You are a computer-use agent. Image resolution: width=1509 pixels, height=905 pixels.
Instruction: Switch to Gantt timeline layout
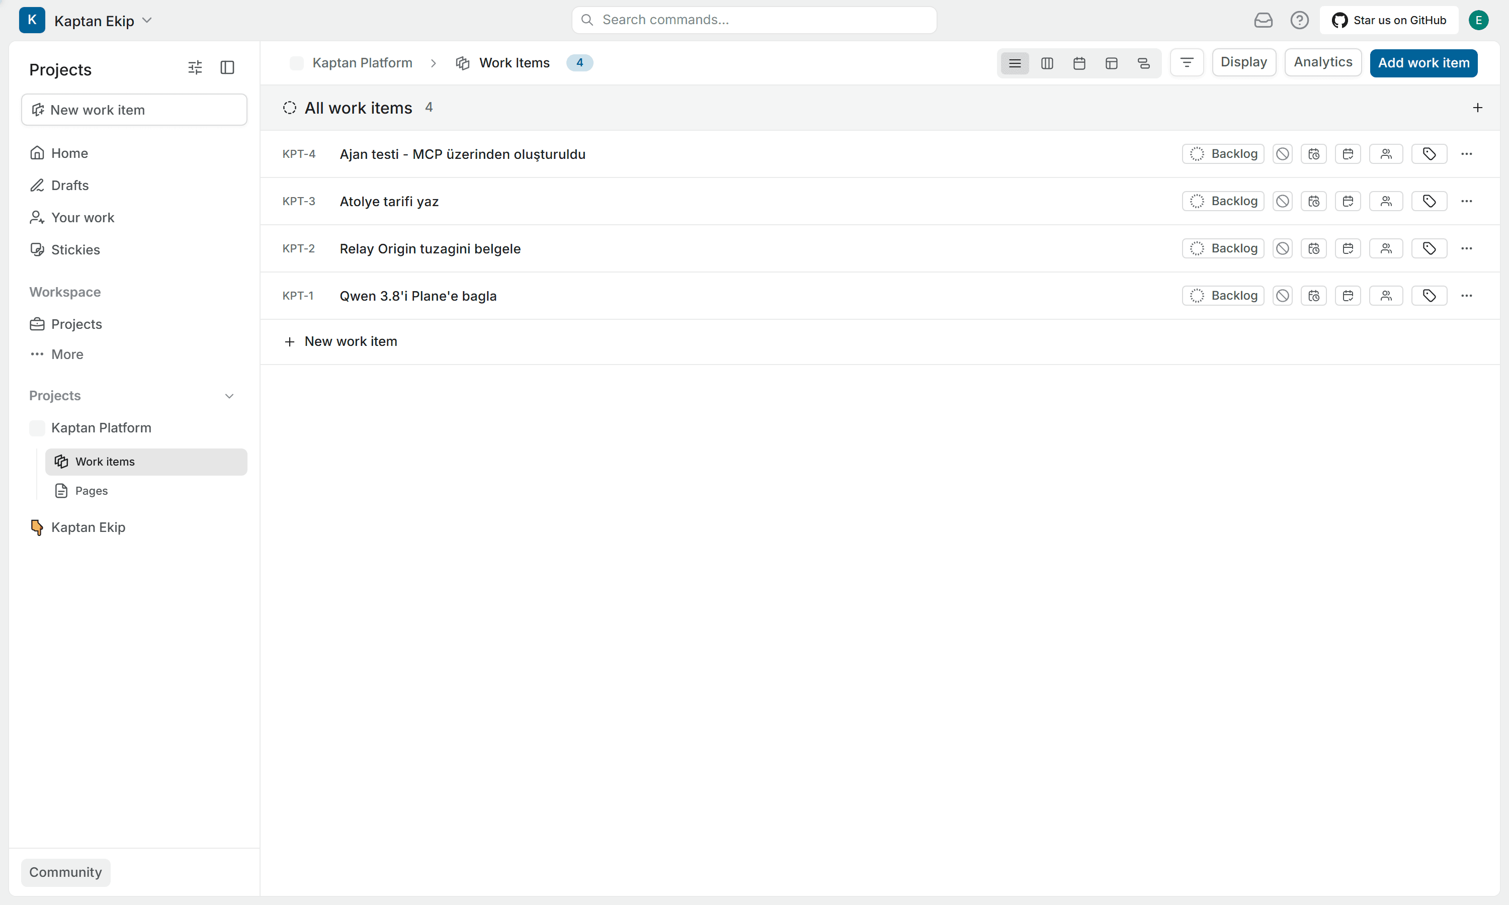point(1144,63)
